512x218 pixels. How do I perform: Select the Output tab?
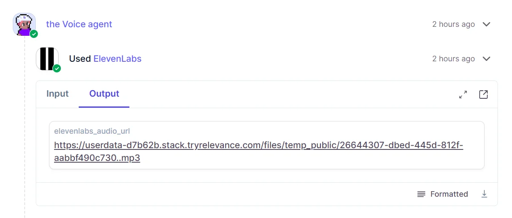[104, 94]
